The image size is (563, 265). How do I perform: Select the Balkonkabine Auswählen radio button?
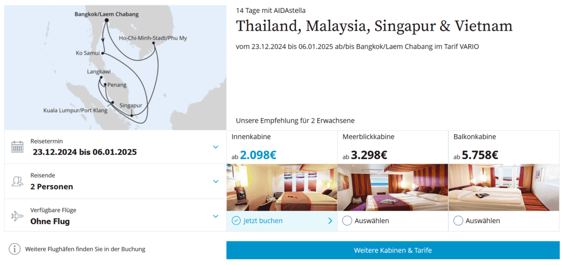click(x=458, y=221)
